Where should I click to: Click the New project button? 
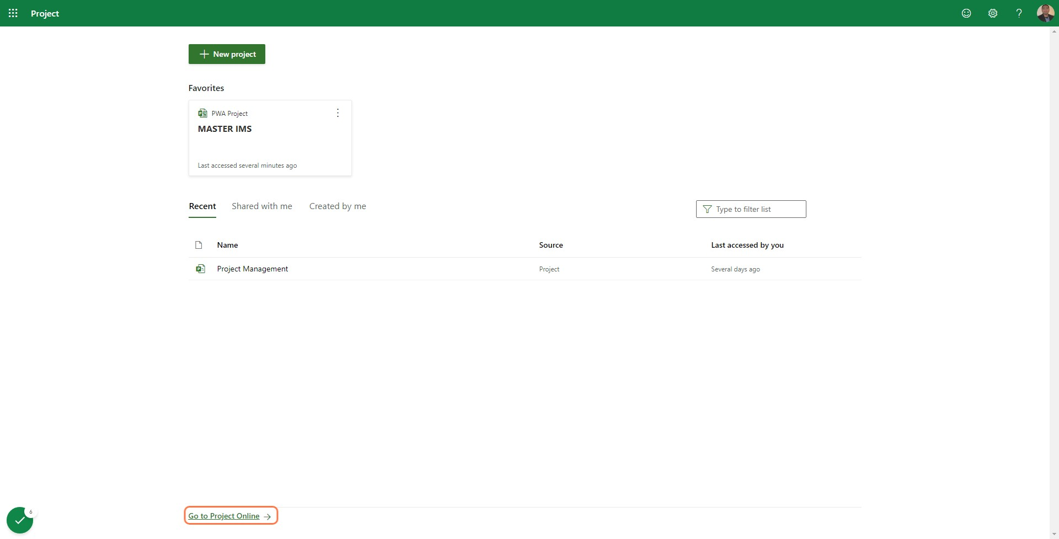227,54
